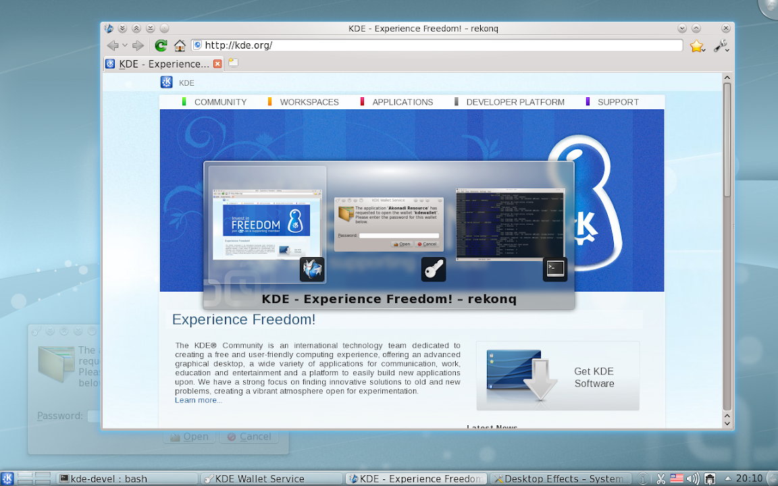Click the up-arrow button at title bar right

tap(696, 28)
